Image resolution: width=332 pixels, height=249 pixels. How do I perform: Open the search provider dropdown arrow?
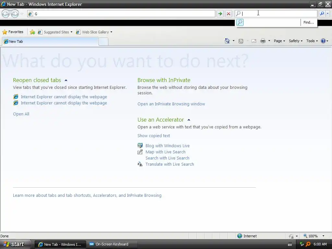point(327,14)
